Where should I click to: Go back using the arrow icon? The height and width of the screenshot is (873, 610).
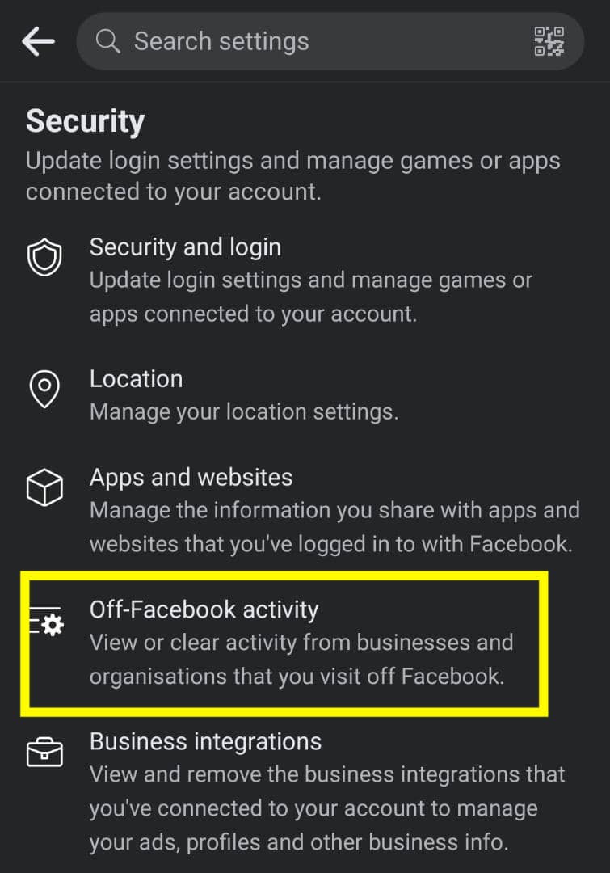pos(38,41)
